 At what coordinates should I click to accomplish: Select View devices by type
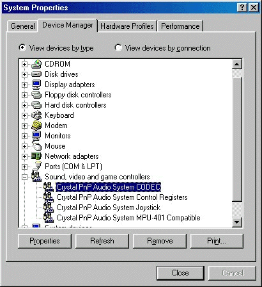56,48
